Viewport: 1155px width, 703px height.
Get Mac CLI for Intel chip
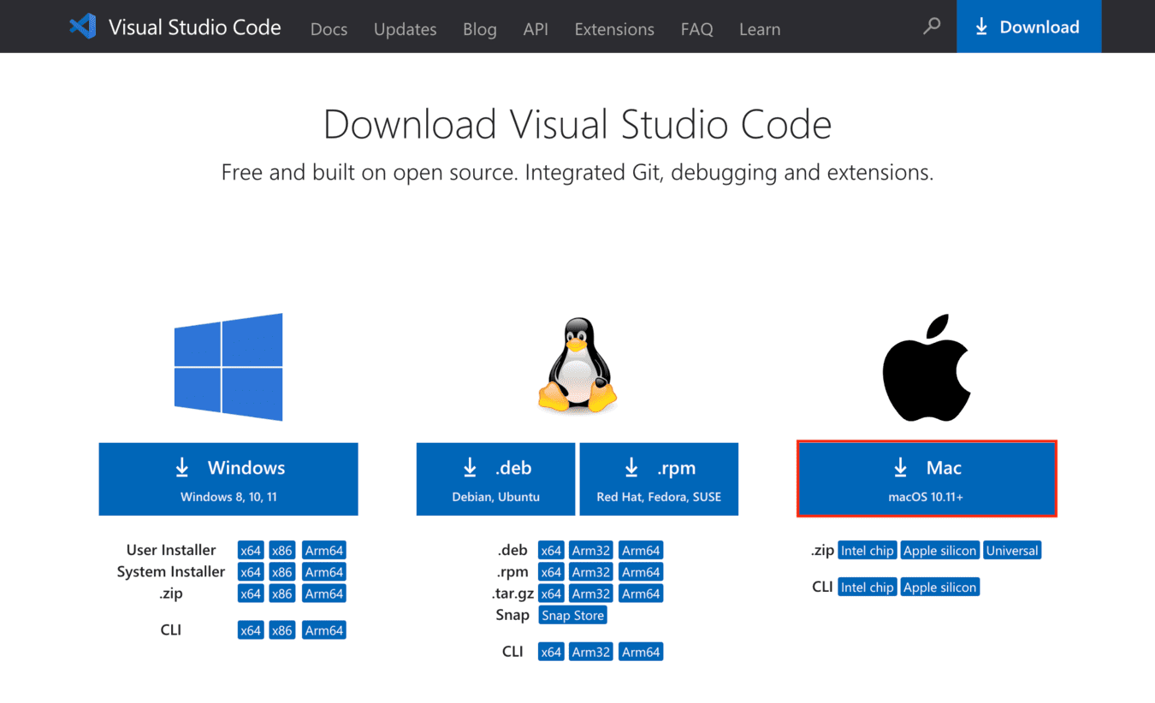[867, 588]
